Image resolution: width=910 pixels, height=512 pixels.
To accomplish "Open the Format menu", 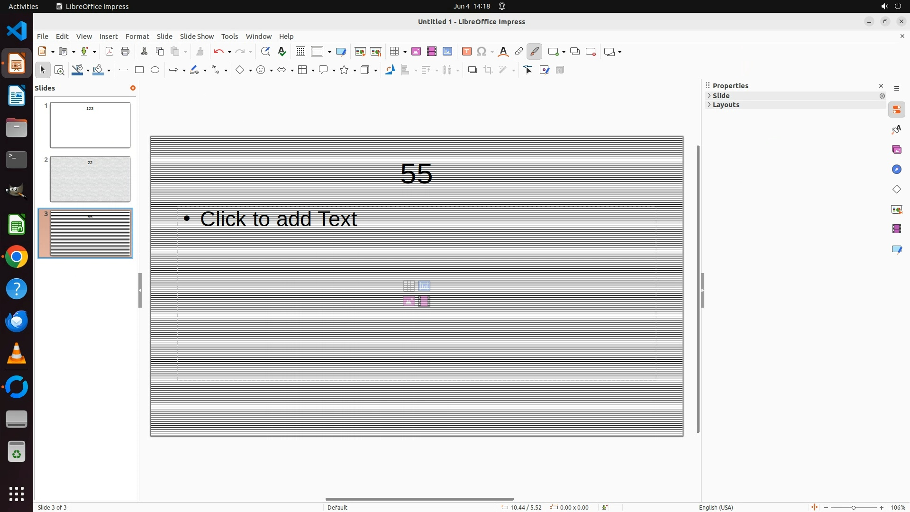I will 137,37.
